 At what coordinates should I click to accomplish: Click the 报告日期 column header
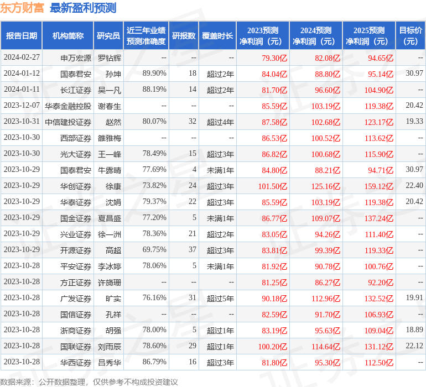click(21, 35)
